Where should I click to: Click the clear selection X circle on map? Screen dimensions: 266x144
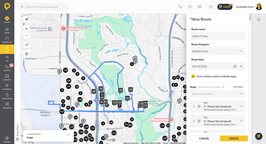(27, 54)
